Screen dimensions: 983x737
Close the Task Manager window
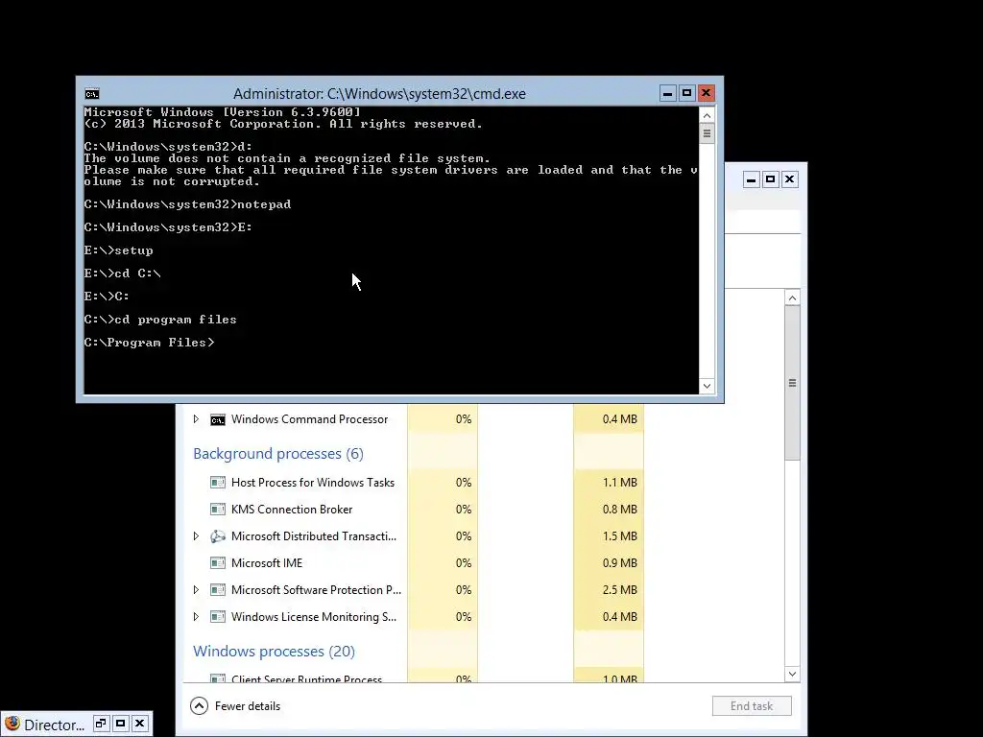click(x=789, y=179)
